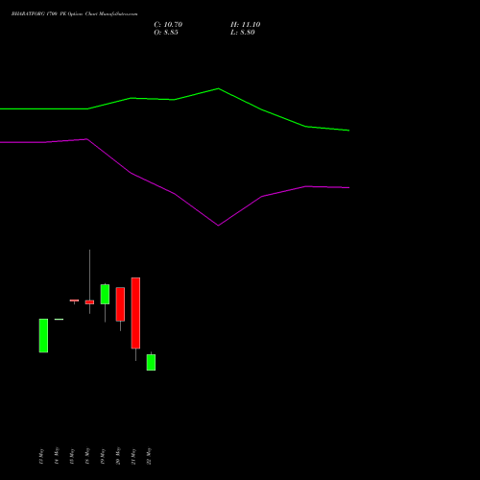Click the '15 May' date axis label
Image resolution: width=480 pixels, height=480 pixels.
[x=72, y=456]
